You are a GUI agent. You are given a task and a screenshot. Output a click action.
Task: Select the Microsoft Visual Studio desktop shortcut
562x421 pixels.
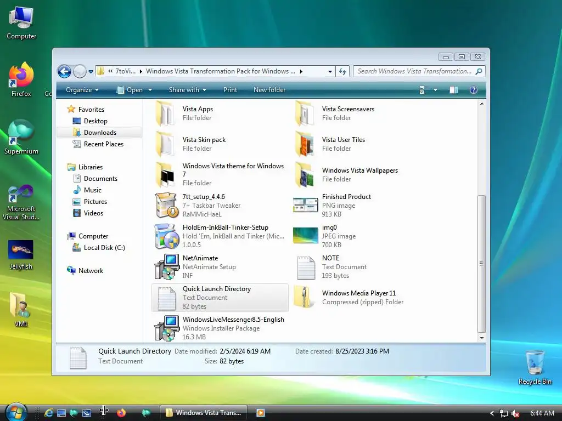pyautogui.click(x=21, y=203)
